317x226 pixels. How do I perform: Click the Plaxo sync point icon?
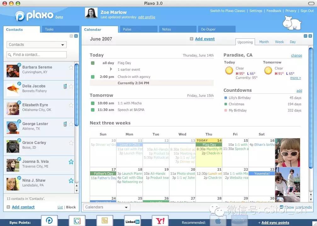[x=49, y=221]
